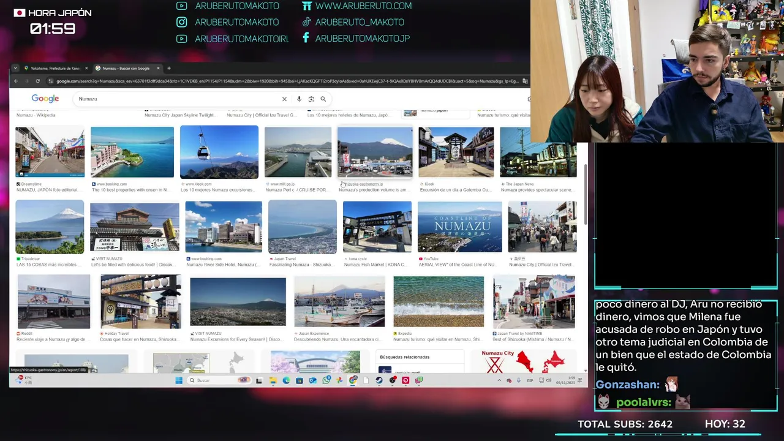
Task: Open Visit Numazu food restaurant image
Action: [135, 227]
